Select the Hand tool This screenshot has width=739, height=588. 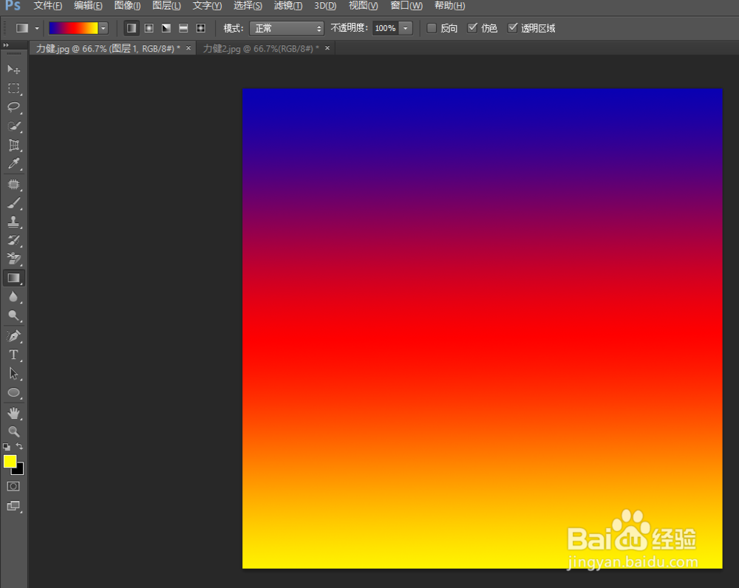13,413
